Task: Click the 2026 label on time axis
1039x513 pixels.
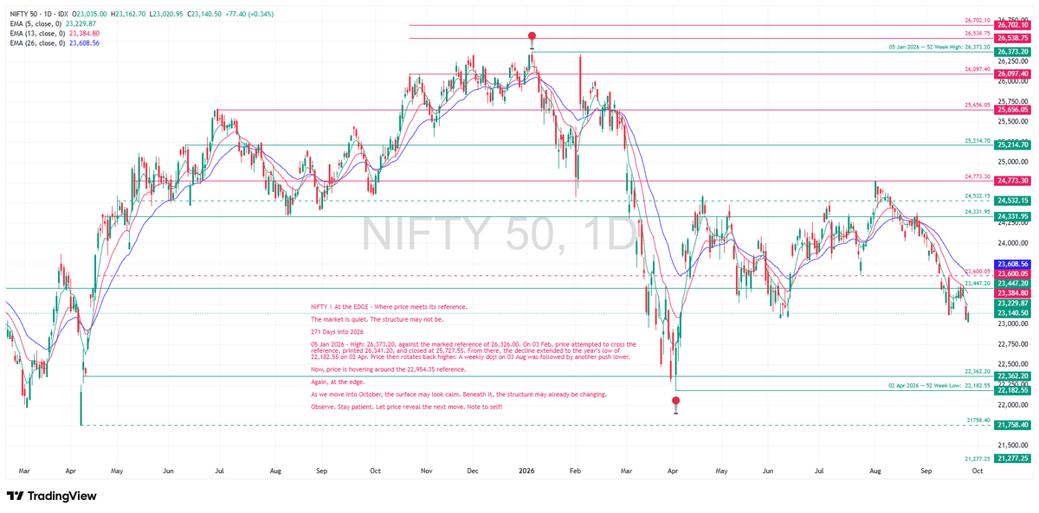Action: (527, 472)
